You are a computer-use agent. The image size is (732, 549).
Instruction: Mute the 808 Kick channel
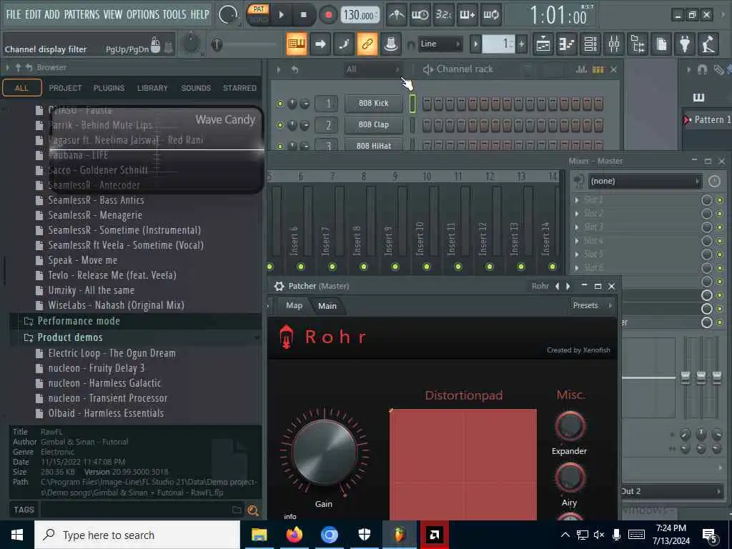(x=280, y=104)
